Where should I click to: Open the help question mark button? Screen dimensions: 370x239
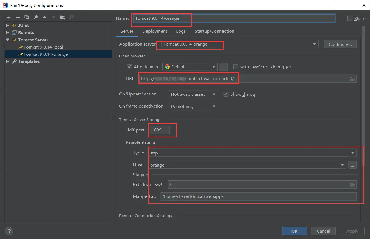pos(9,231)
